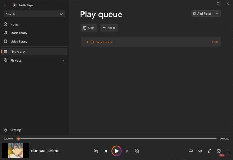The image size is (233, 160).
Task: Enter full screen mode
Action: click(209, 151)
